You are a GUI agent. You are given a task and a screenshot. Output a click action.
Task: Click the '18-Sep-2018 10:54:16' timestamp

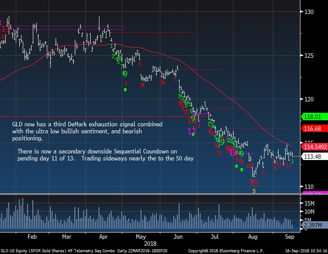pyautogui.click(x=306, y=251)
